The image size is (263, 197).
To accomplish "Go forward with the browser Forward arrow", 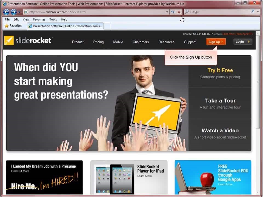I will [x=14, y=12].
